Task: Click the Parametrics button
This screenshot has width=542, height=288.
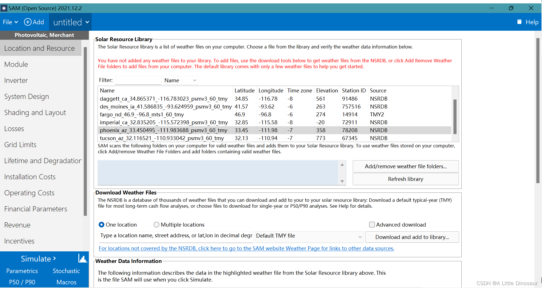Action: [22, 271]
